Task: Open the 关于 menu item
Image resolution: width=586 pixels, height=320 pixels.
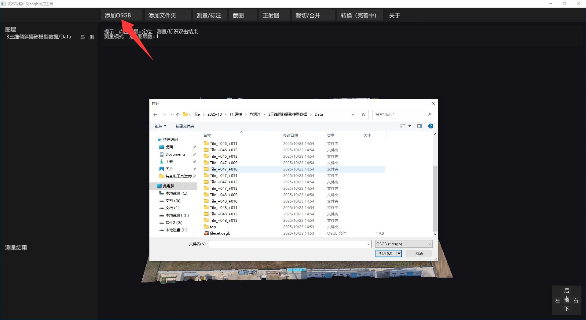Action: click(394, 15)
